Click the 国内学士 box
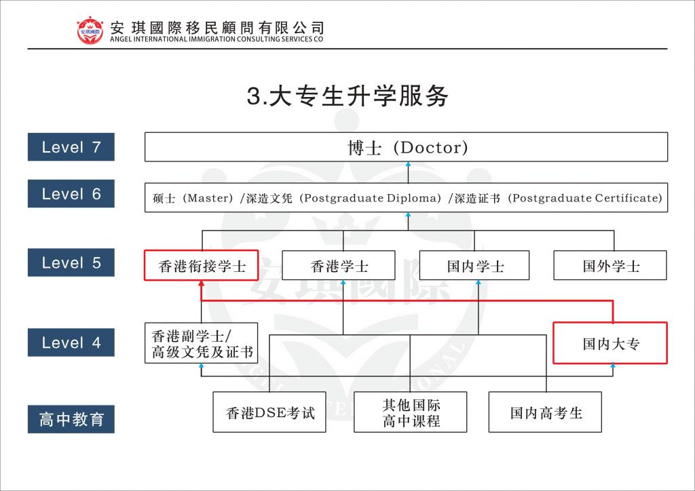The width and height of the screenshot is (695, 491). [x=476, y=266]
